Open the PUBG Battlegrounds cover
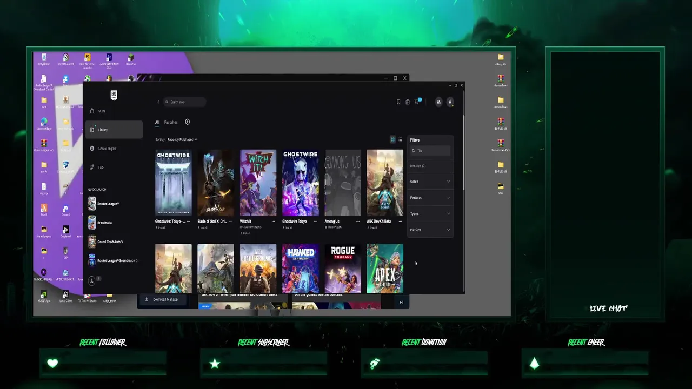Image resolution: width=692 pixels, height=389 pixels. pos(258,269)
